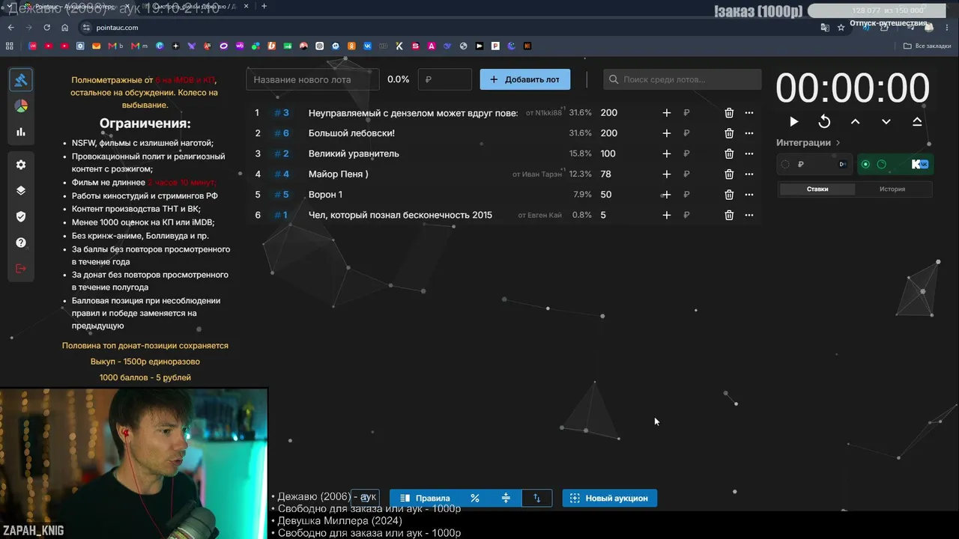The width and height of the screenshot is (959, 539).
Task: Select the lot name 'Ворон 1'
Action: [x=325, y=195]
